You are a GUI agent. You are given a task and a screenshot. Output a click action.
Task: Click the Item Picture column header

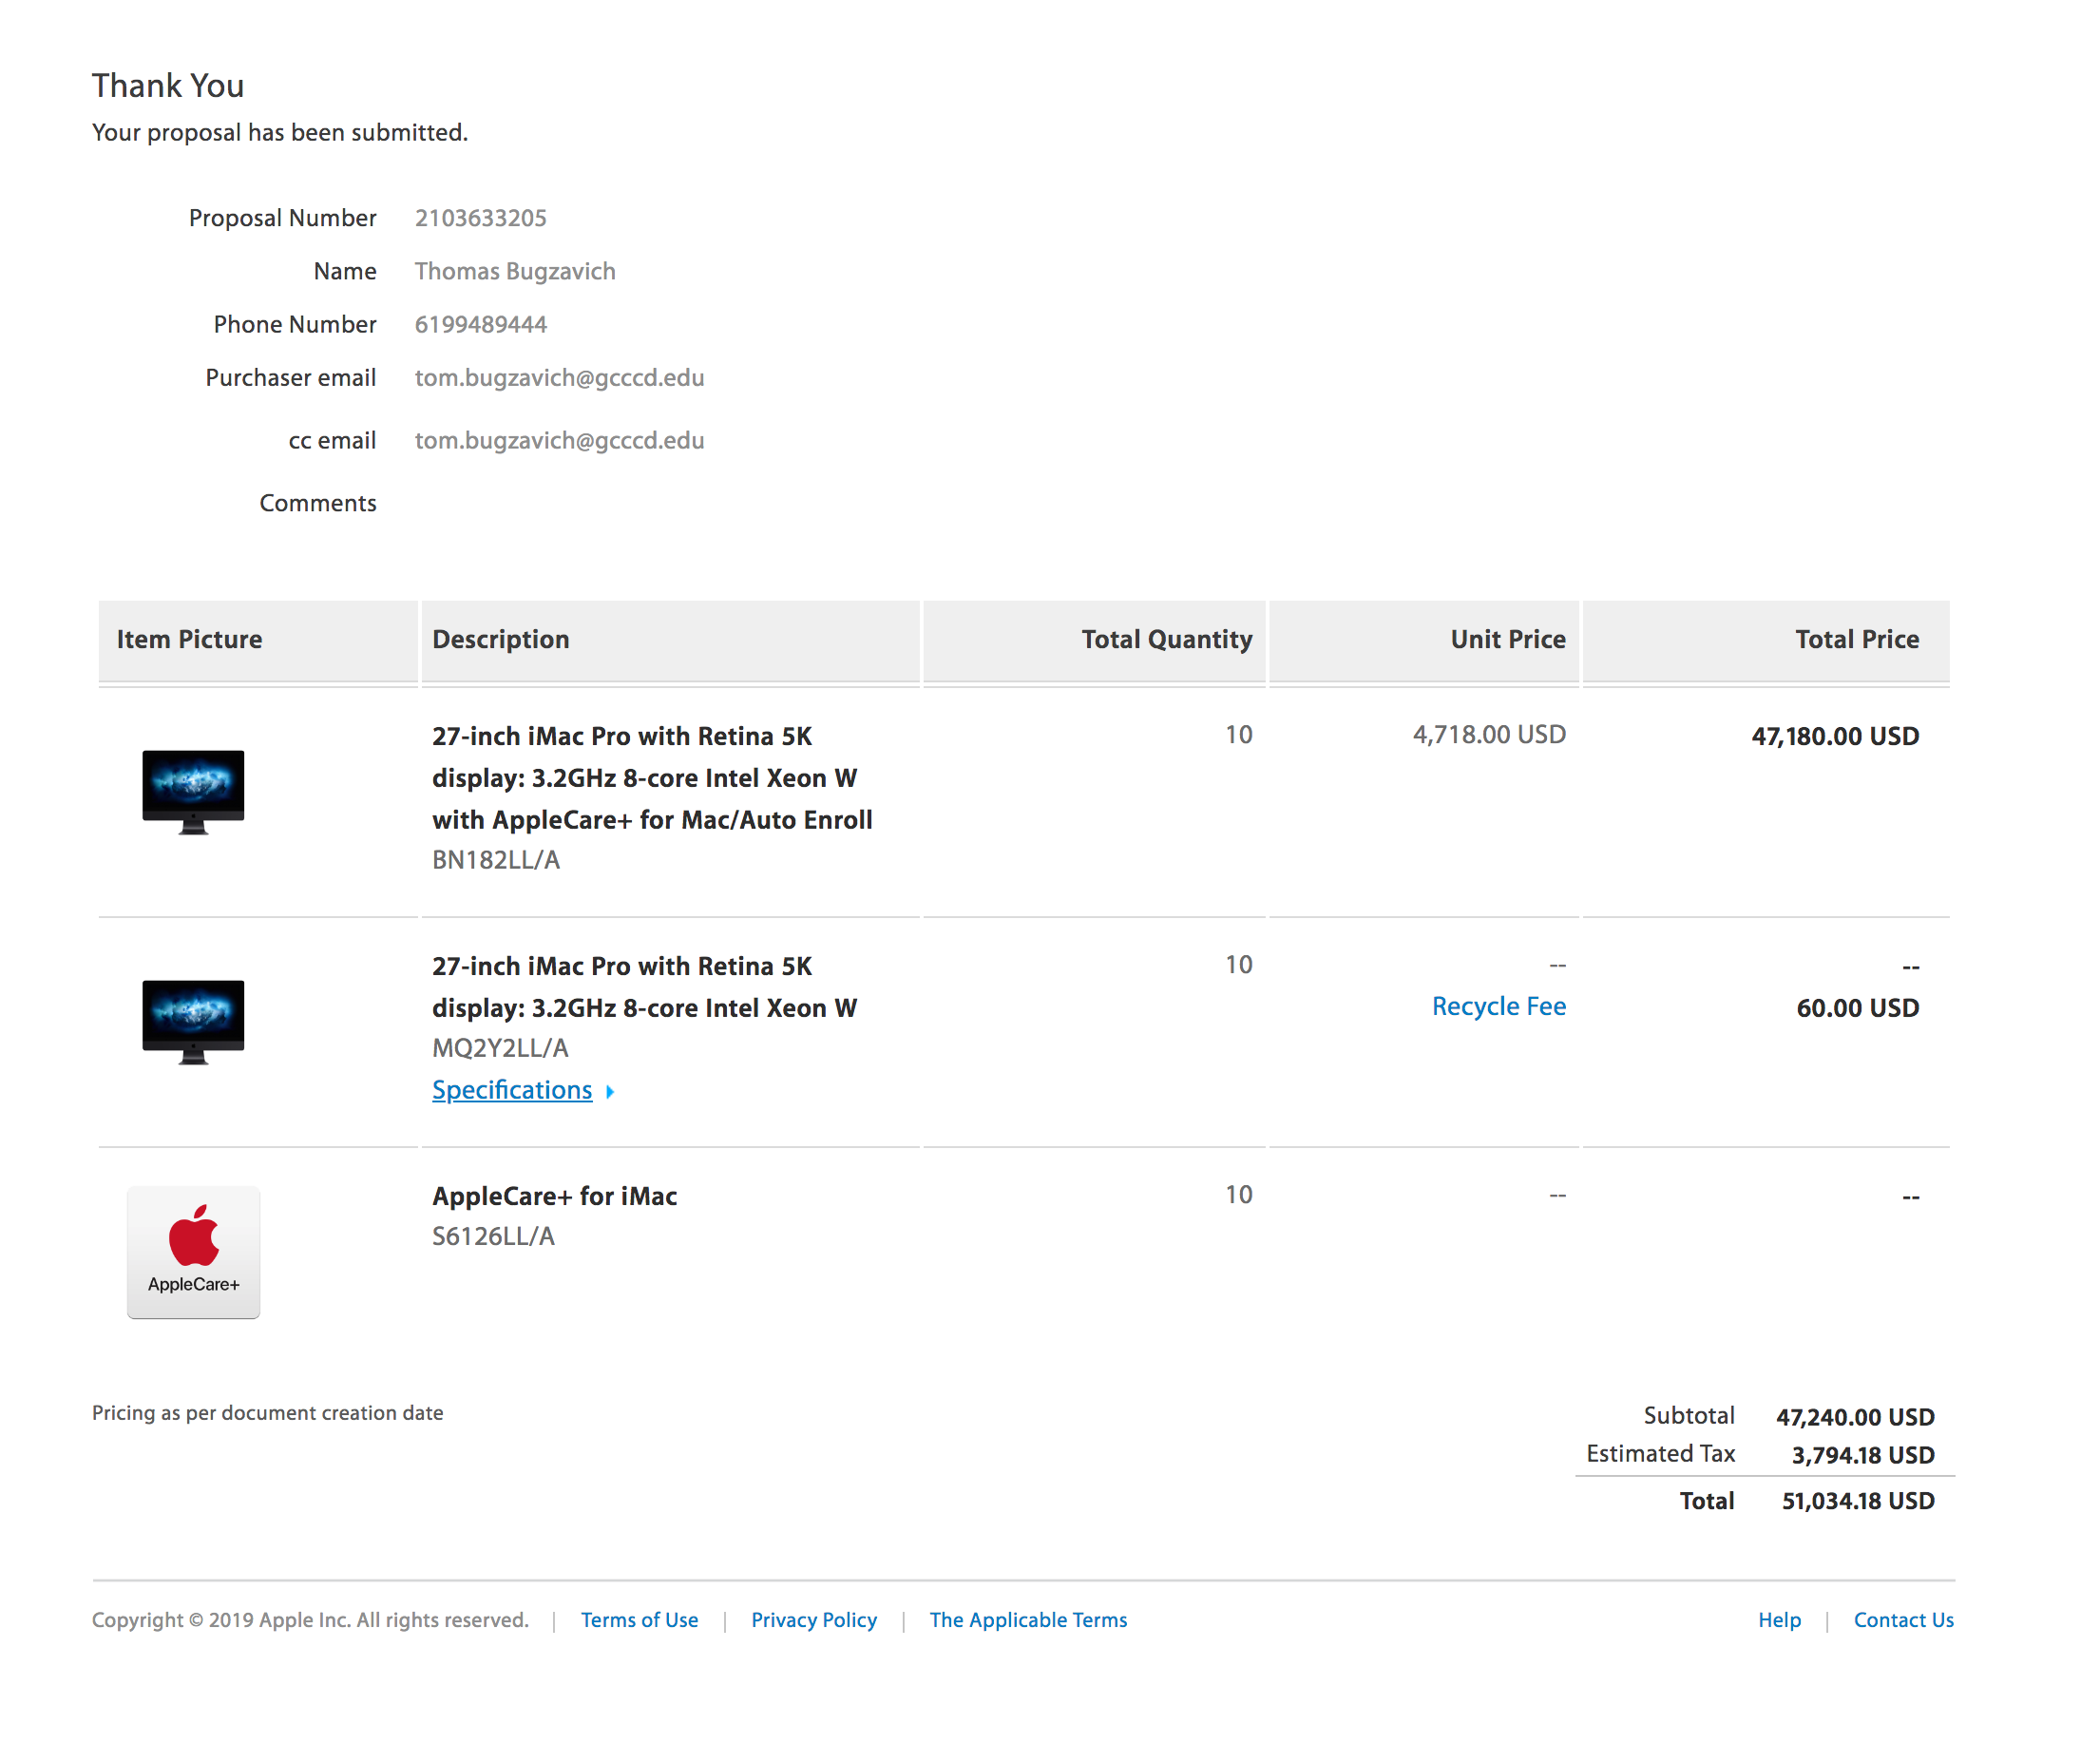pos(258,640)
